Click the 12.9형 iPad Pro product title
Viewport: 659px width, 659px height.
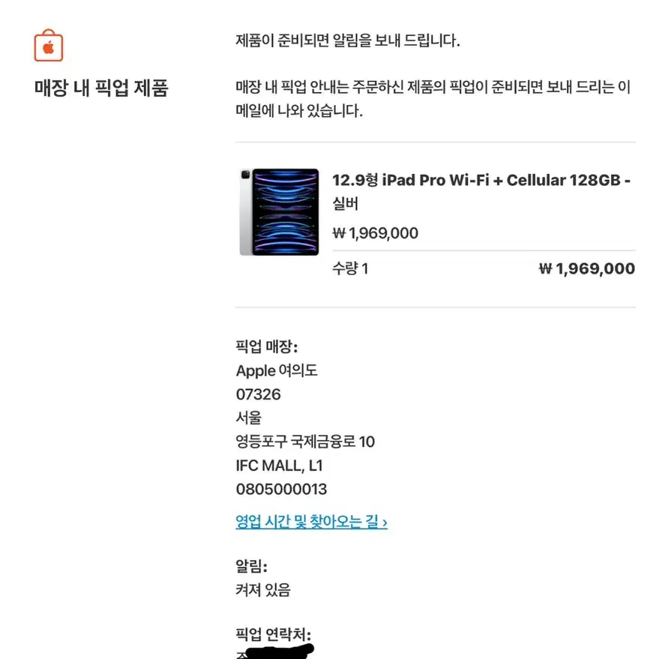(x=481, y=191)
